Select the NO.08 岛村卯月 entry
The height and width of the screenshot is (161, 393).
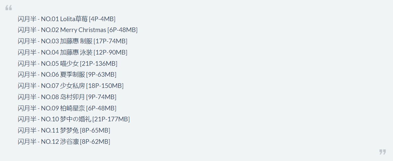point(67,97)
